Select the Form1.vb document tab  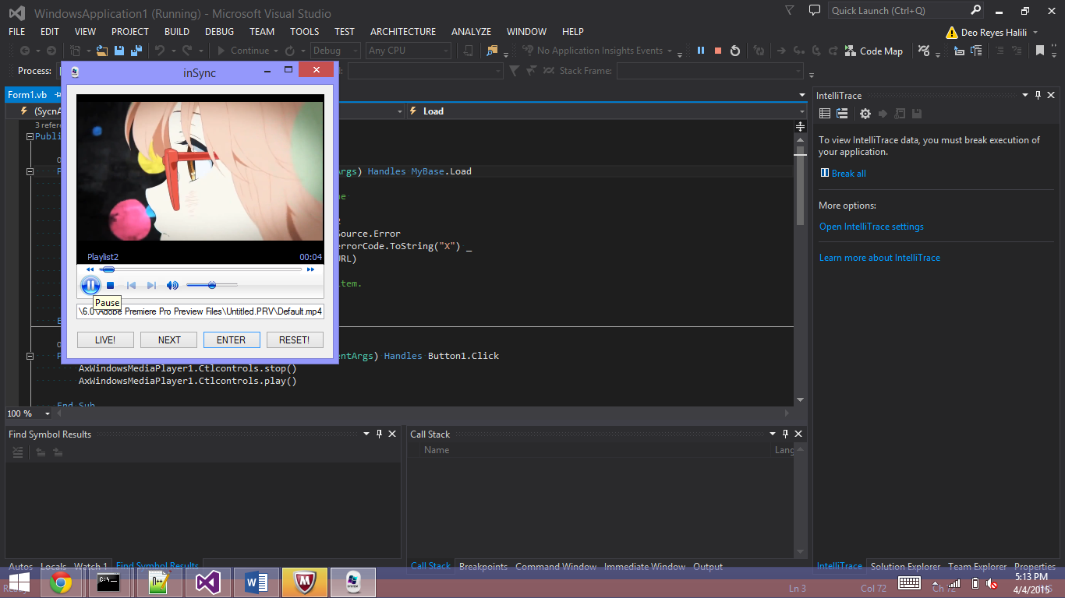point(27,95)
